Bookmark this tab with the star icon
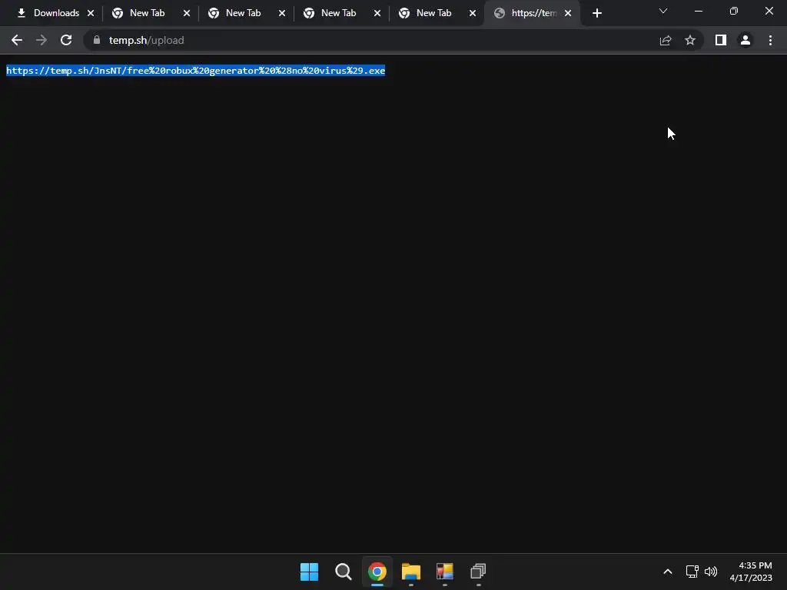This screenshot has height=590, width=787. (690, 40)
